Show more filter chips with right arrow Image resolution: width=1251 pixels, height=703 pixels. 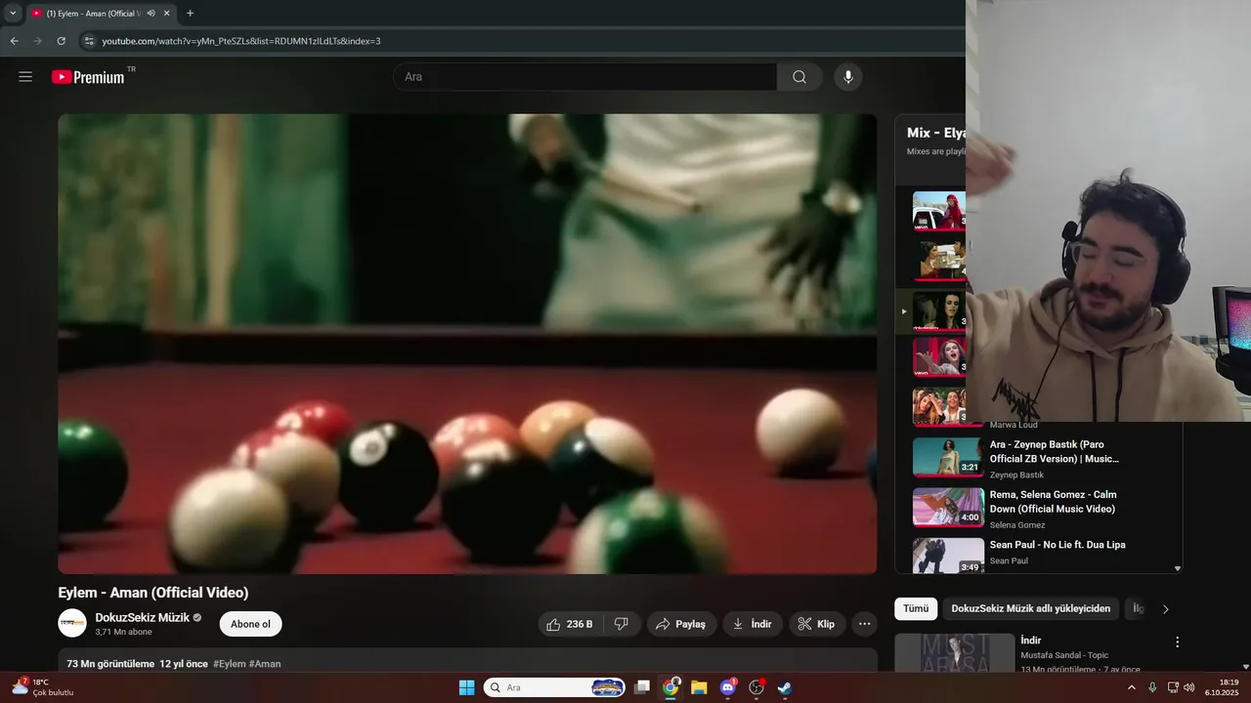tap(1165, 609)
